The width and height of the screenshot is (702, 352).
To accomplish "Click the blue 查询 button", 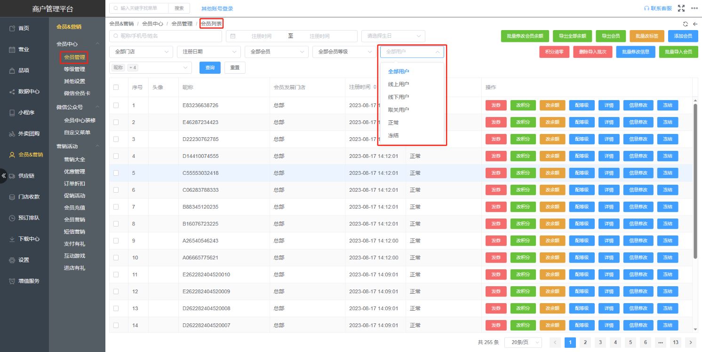I will coord(210,68).
